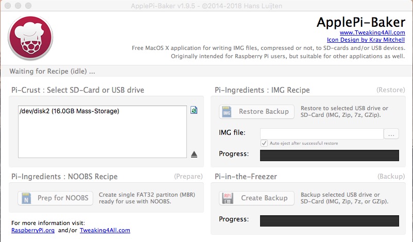The width and height of the screenshot is (413, 242).
Task: Click the Restore Backup button
Action: pyautogui.click(x=256, y=112)
